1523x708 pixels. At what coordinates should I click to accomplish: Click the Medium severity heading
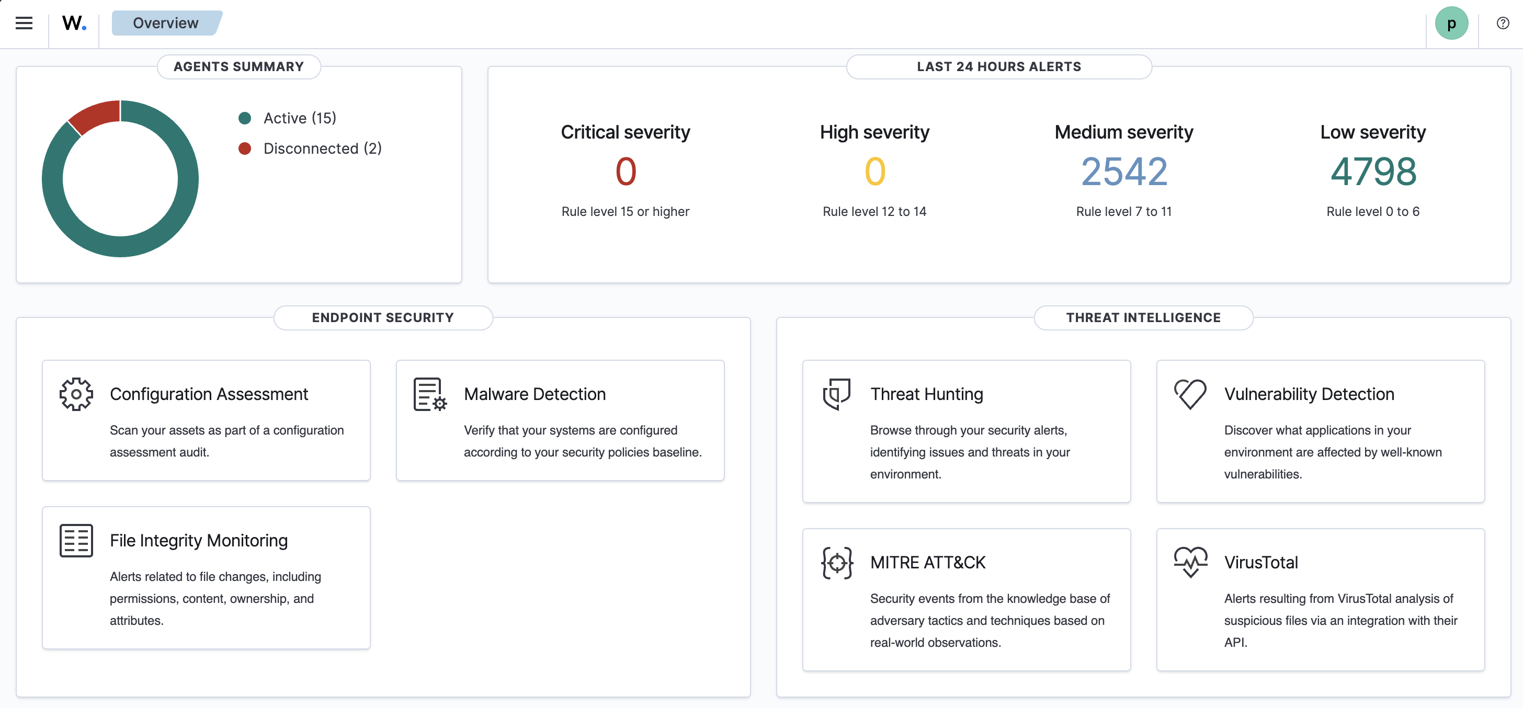click(1124, 132)
